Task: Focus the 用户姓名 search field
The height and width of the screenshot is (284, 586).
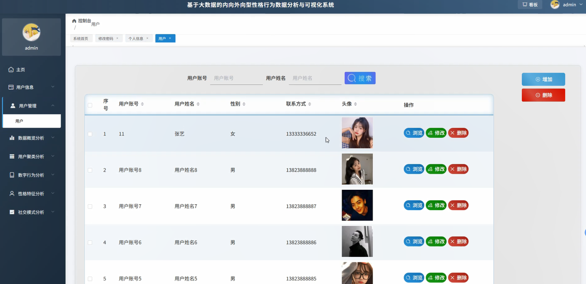Action: (x=315, y=78)
